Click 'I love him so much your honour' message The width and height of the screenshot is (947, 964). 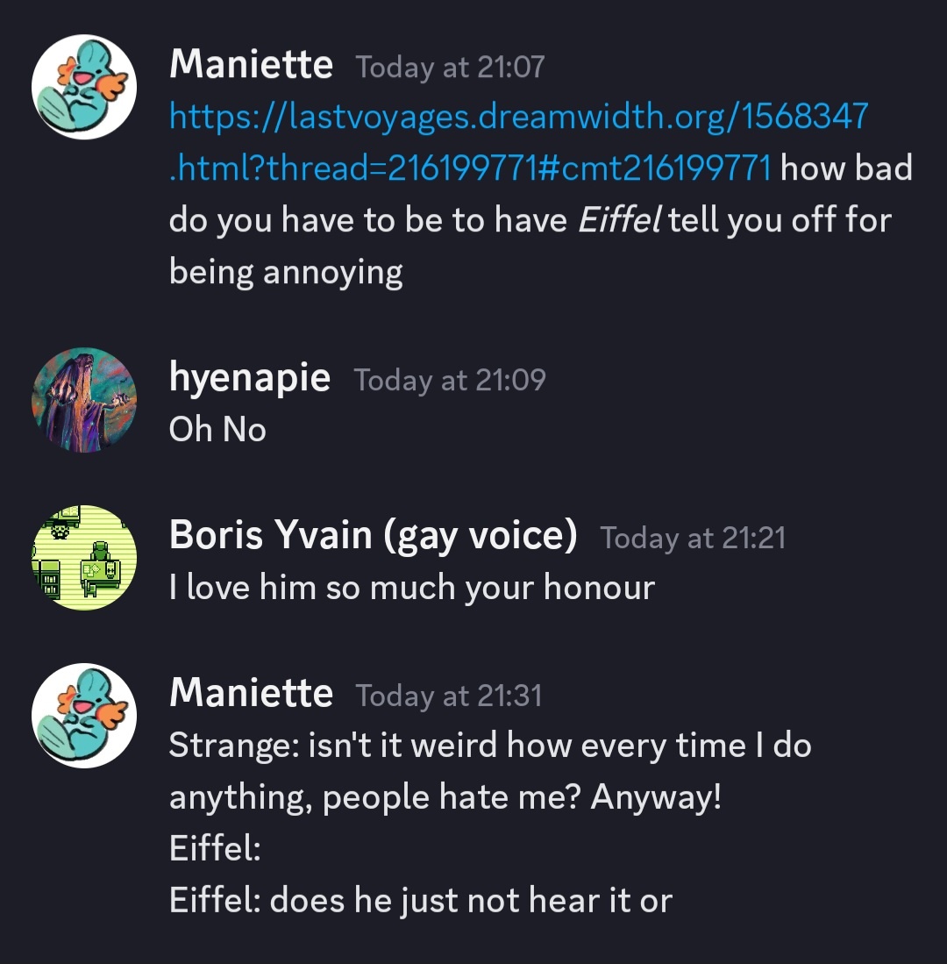tap(412, 587)
